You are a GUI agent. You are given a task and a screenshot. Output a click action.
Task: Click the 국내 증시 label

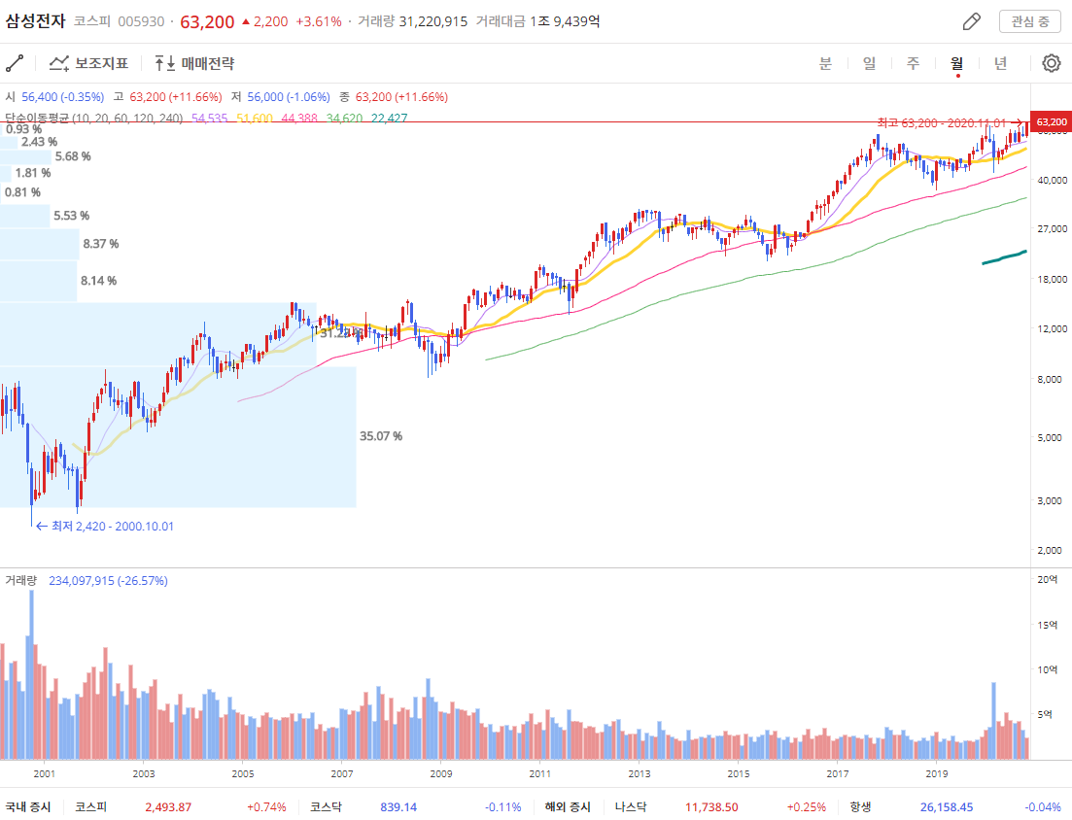pos(28,807)
